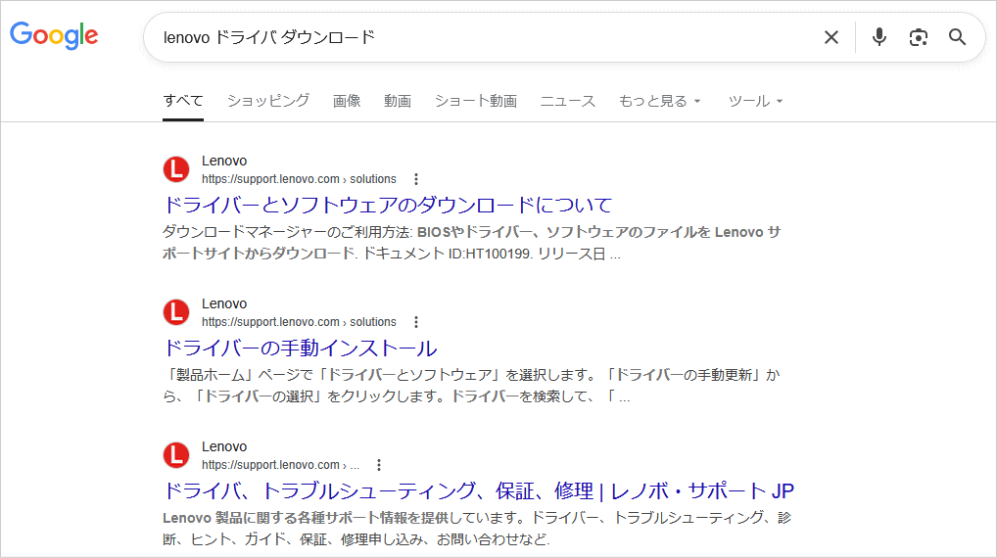Image resolution: width=997 pixels, height=558 pixels.
Task: Open the ドライバーとソフトウェアのダウンロードについて result
Action: tap(387, 205)
